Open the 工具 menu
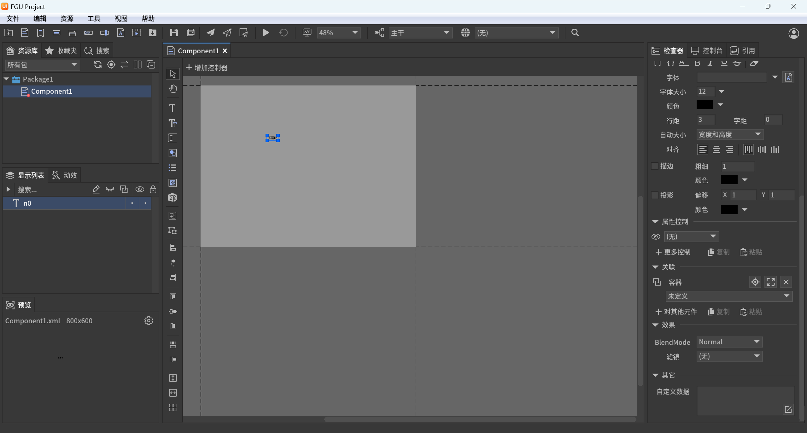The width and height of the screenshot is (807, 433). (x=94, y=19)
